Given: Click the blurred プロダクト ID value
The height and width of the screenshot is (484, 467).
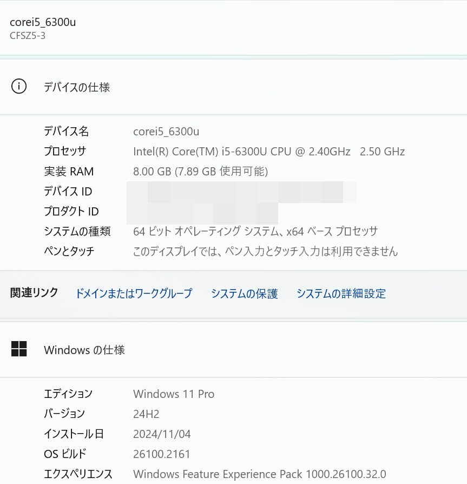Looking at the screenshot, I should [202, 213].
